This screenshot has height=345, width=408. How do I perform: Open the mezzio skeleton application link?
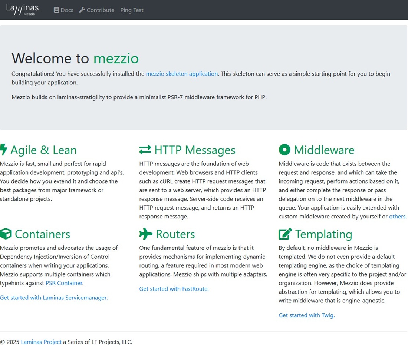point(182,74)
